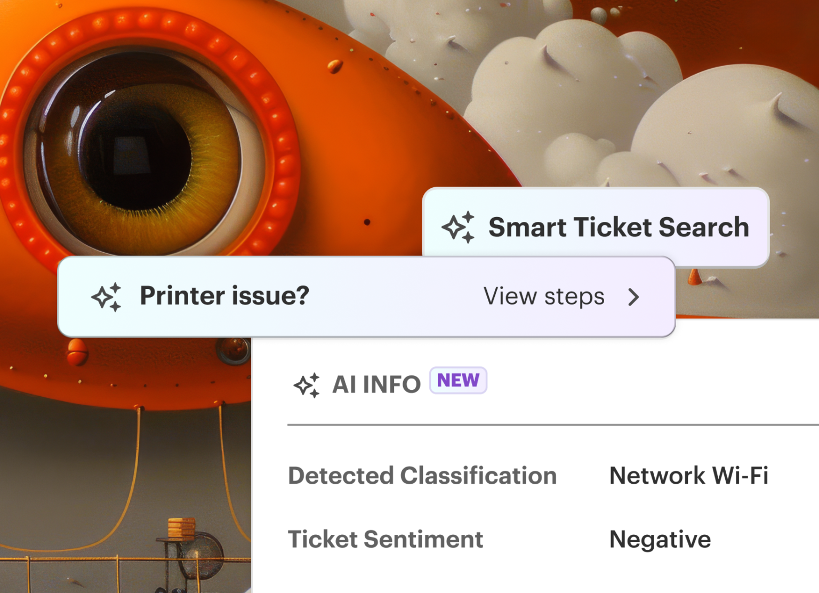The image size is (819, 593).
Task: Click the sparkle icon on Smart Ticket Search
Action: pos(458,227)
